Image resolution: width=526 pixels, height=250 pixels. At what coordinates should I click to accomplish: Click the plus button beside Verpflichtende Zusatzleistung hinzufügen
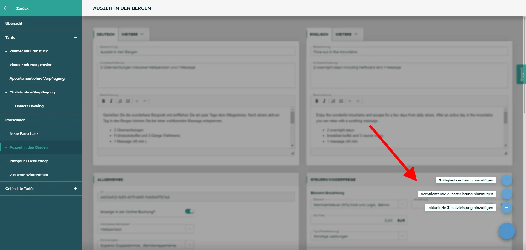point(507,194)
